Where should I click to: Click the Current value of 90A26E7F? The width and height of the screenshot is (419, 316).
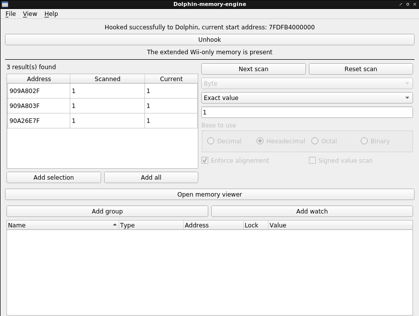click(171, 121)
